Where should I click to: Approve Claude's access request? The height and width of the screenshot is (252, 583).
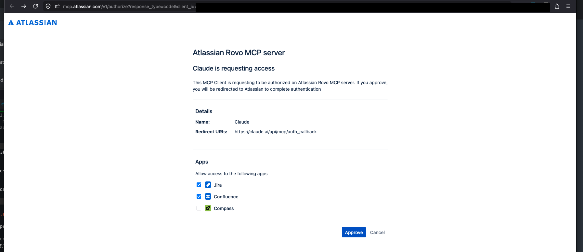click(x=354, y=232)
